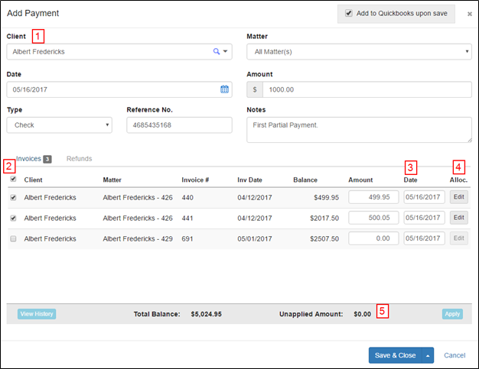Toggle the select-all invoices header checkbox

pos(13,179)
